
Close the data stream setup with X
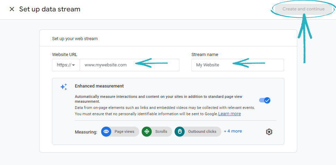point(12,9)
